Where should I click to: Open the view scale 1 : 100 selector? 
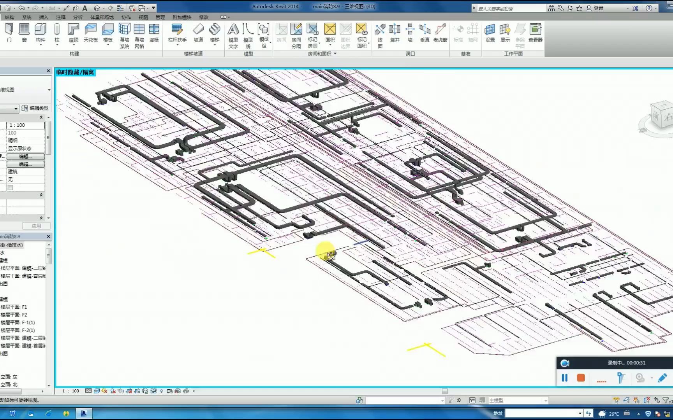pos(71,391)
